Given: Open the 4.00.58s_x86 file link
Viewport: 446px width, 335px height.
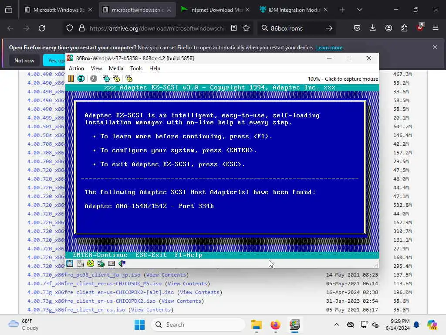Looking at the screenshot, I should 46,135.
